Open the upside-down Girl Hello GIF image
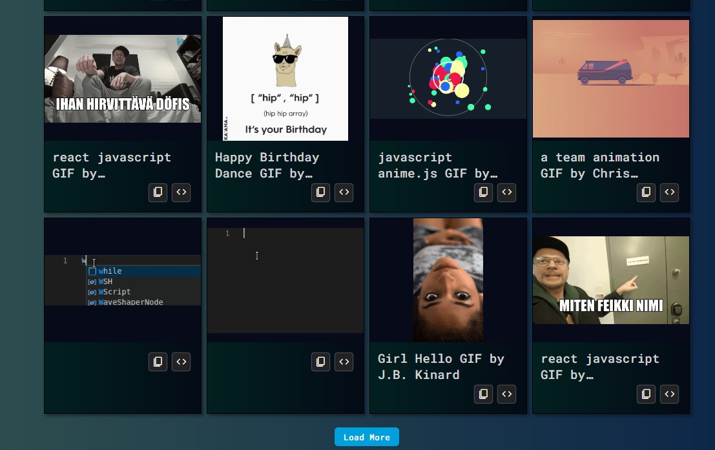Screen dimensions: 715x450 (448, 280)
